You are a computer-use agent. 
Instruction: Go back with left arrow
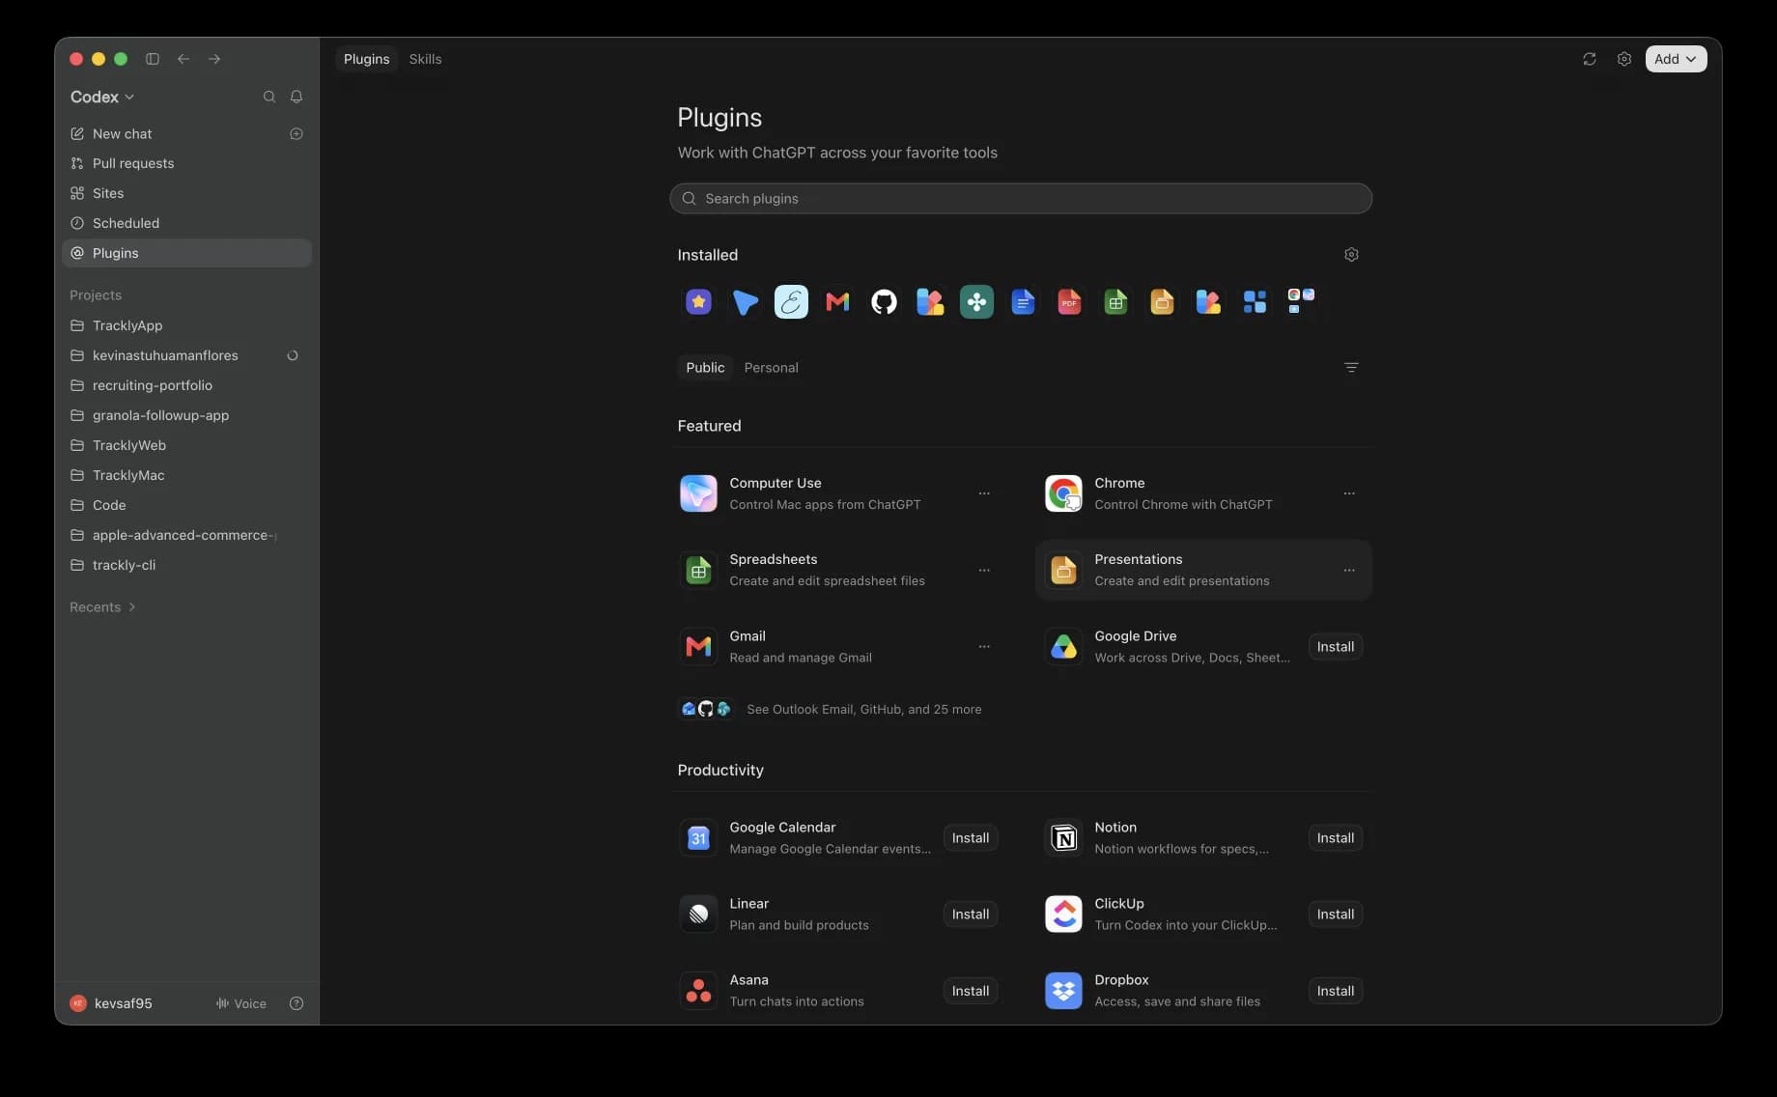183,59
